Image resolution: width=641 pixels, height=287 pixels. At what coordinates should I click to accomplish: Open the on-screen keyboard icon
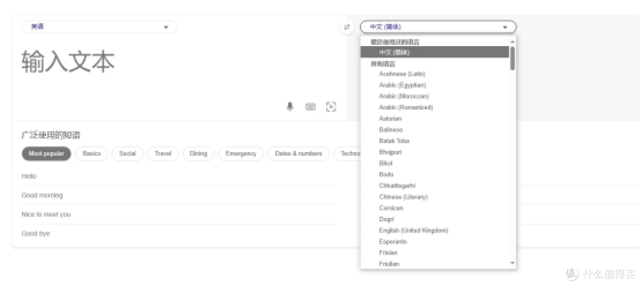[x=310, y=107]
